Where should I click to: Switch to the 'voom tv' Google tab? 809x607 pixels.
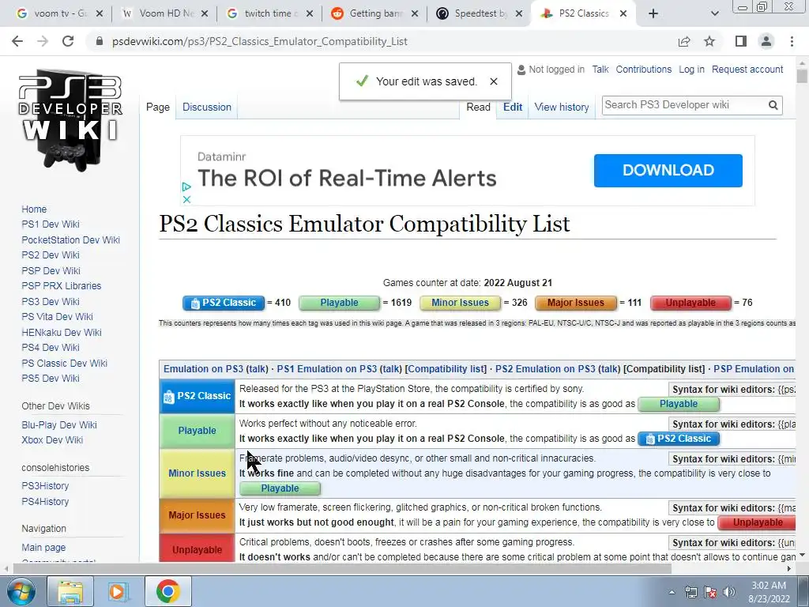(57, 13)
